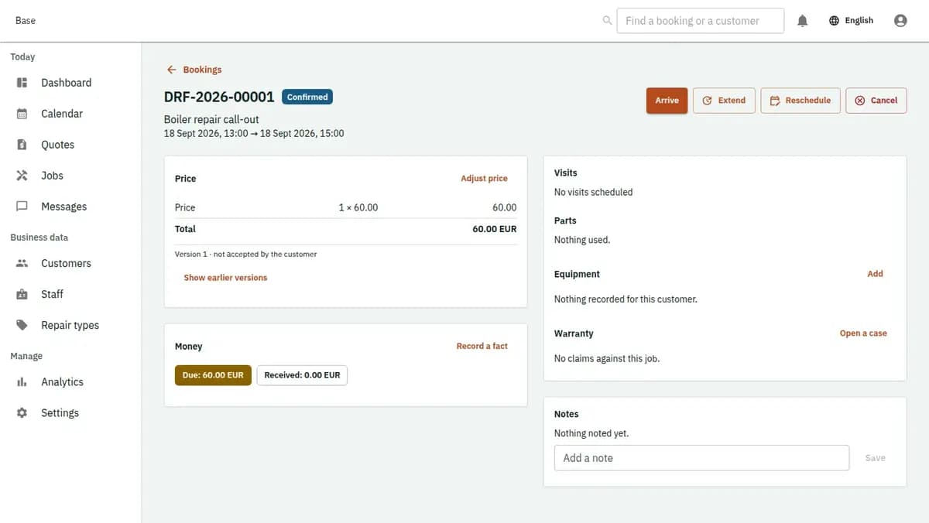This screenshot has height=523, width=929.
Task: Click the Settings gear icon
Action: pos(22,413)
